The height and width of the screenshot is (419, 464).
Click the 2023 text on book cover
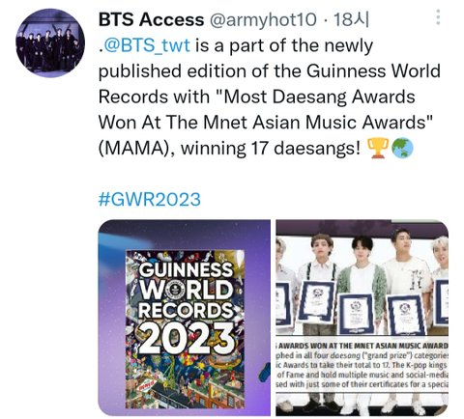tap(187, 338)
